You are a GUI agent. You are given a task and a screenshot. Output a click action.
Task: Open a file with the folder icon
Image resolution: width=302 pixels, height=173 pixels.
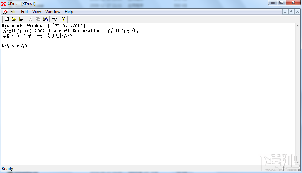(x=14, y=19)
